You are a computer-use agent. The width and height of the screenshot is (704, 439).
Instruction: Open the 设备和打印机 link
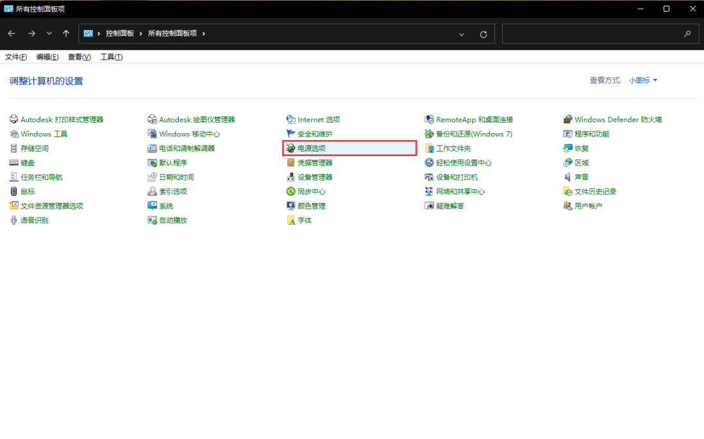[457, 177]
